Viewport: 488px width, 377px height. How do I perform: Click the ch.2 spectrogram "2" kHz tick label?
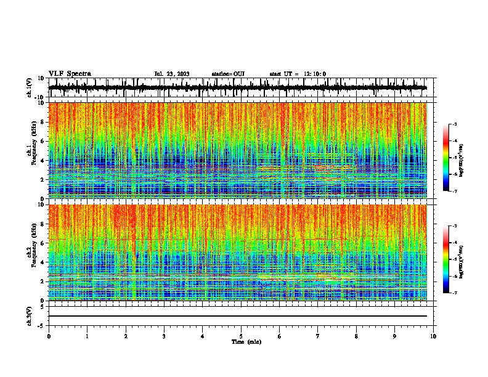click(43, 282)
